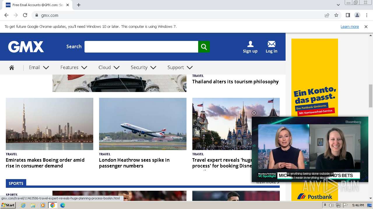373x209 pixels.
Task: Go to the home icon in navigation bar
Action: pos(12,68)
